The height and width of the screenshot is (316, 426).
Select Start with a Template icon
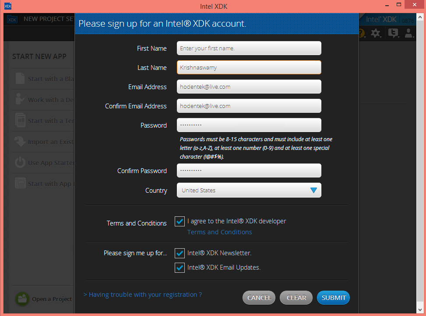(x=20, y=120)
